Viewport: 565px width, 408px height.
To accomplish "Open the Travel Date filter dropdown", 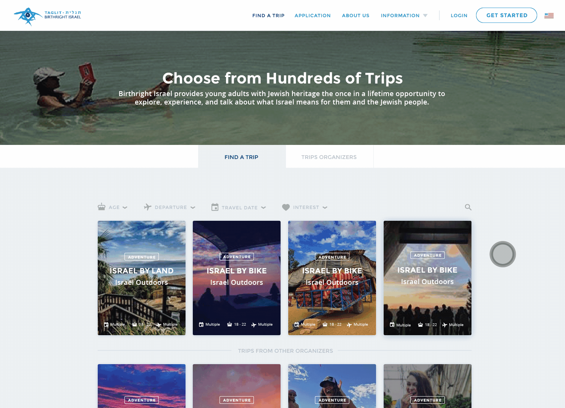I will [x=239, y=207].
